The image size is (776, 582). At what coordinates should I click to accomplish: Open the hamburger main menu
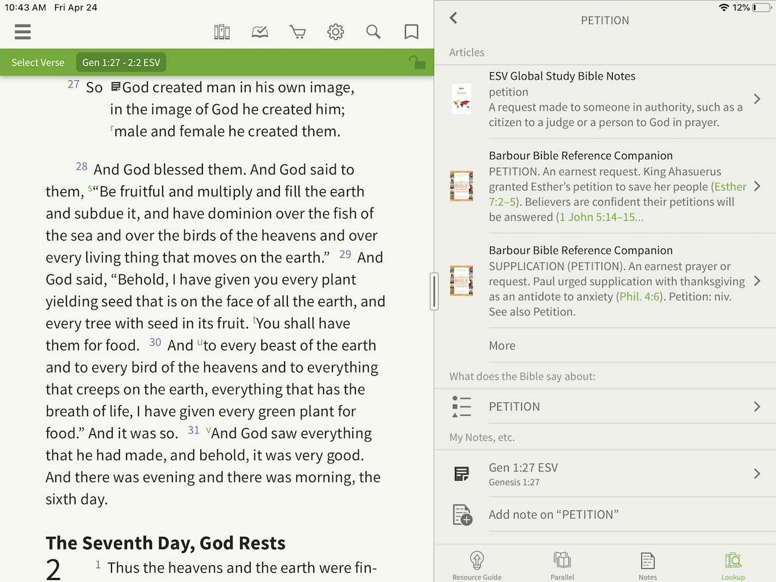(23, 32)
